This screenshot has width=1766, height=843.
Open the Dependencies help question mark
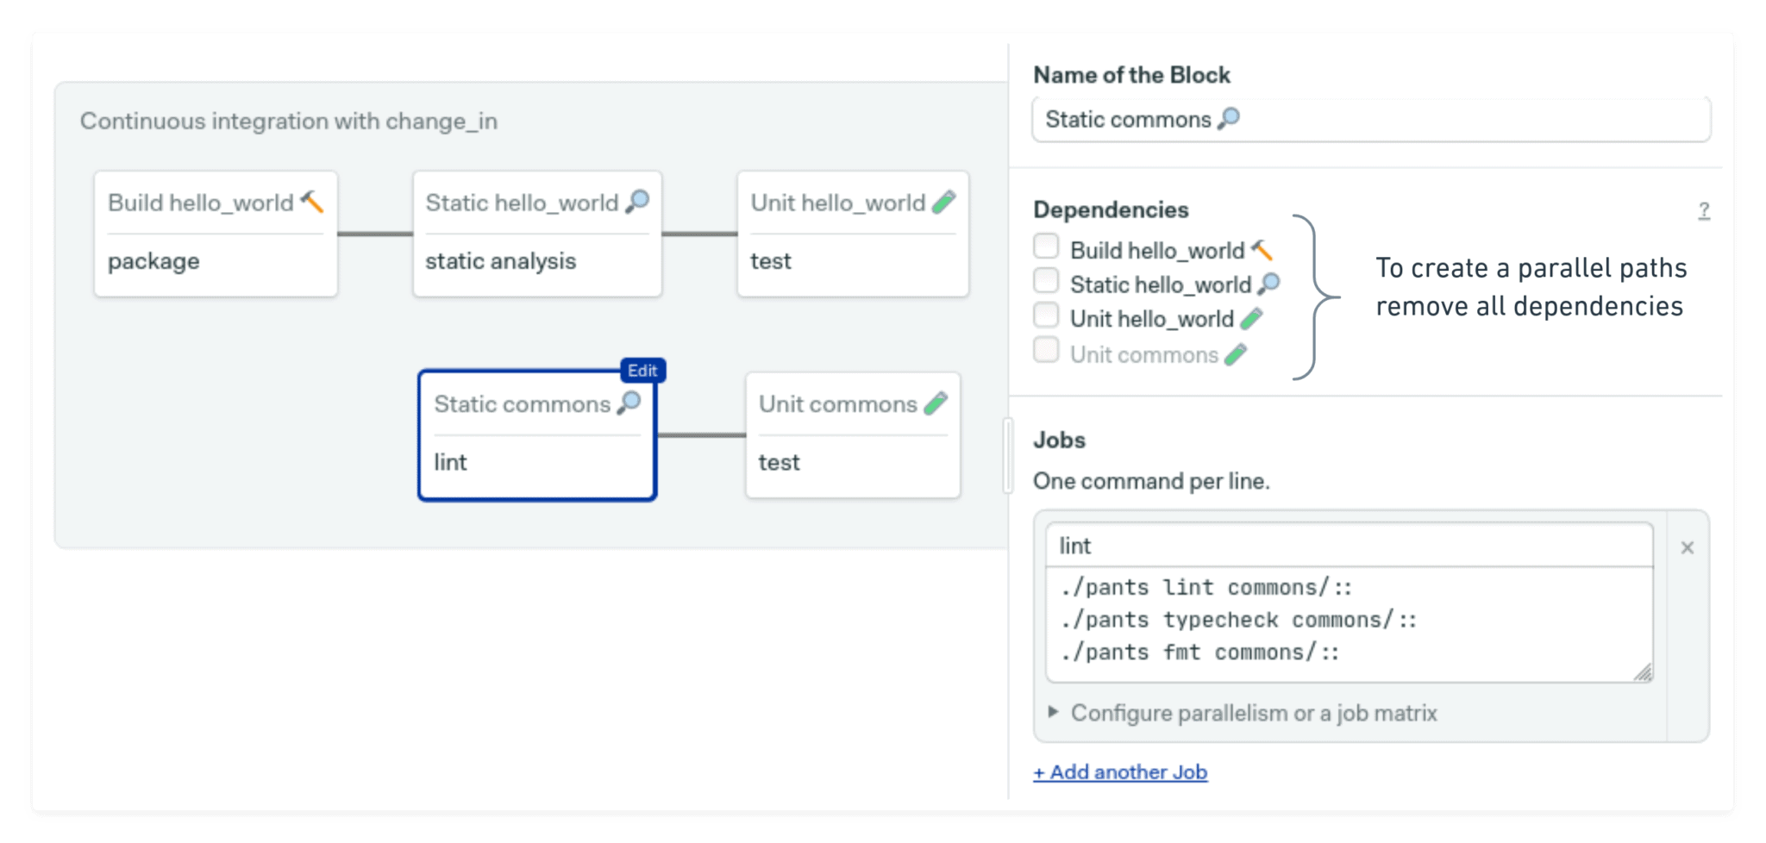coord(1703,209)
